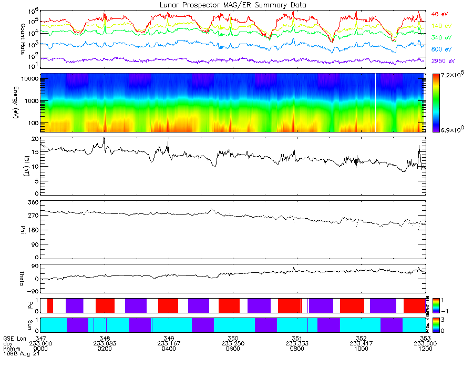
Task: Select the yellow '140 eV' legend label
Action: (x=441, y=26)
